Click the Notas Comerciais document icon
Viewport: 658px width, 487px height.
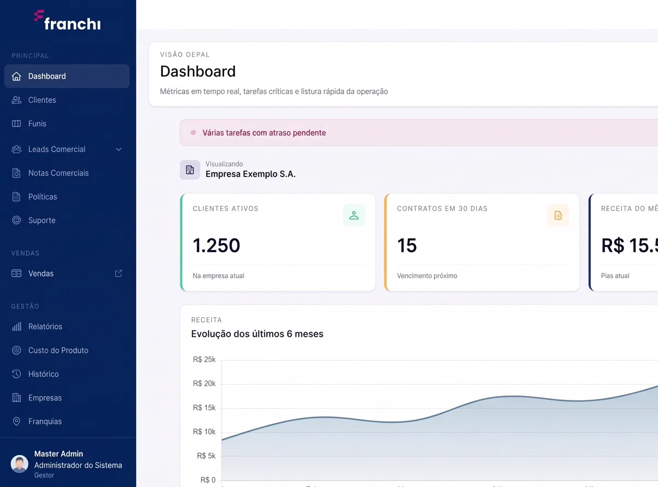[16, 173]
